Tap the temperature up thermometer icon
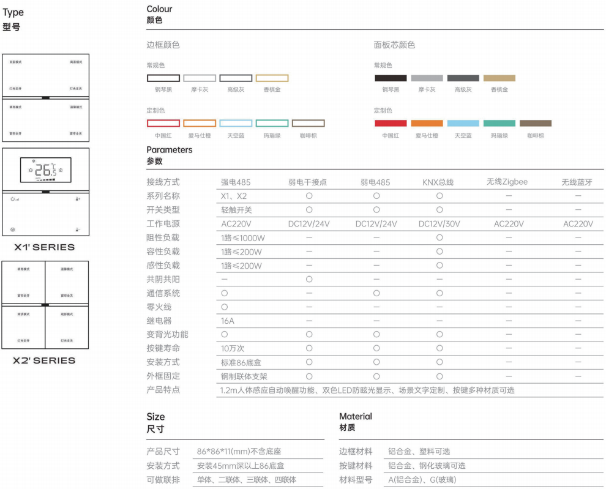 tap(78, 199)
